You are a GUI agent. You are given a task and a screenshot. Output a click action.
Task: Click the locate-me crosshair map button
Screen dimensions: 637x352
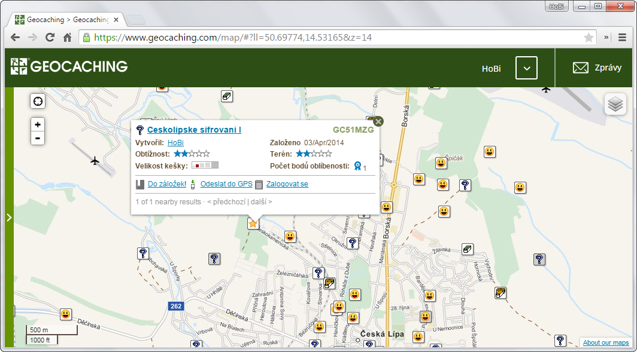click(38, 101)
